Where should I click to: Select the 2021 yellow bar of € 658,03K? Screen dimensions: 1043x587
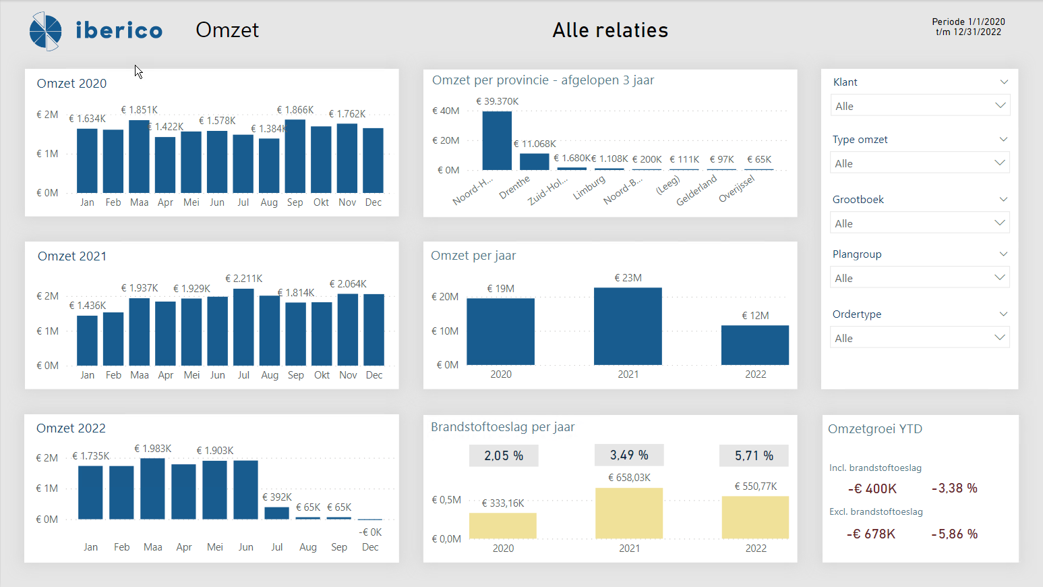coord(629,513)
